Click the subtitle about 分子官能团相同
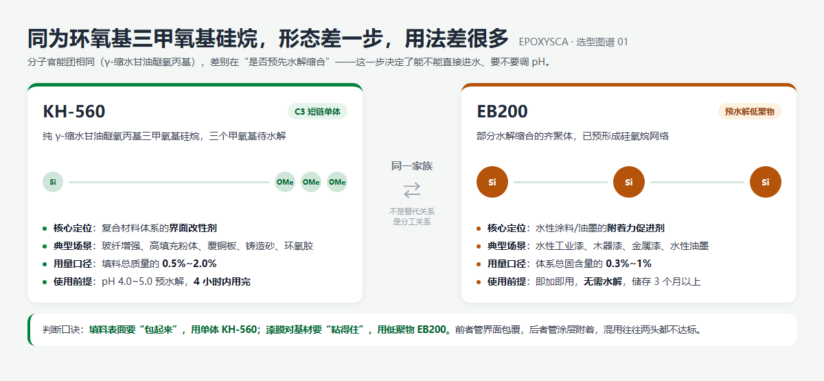 coord(289,62)
